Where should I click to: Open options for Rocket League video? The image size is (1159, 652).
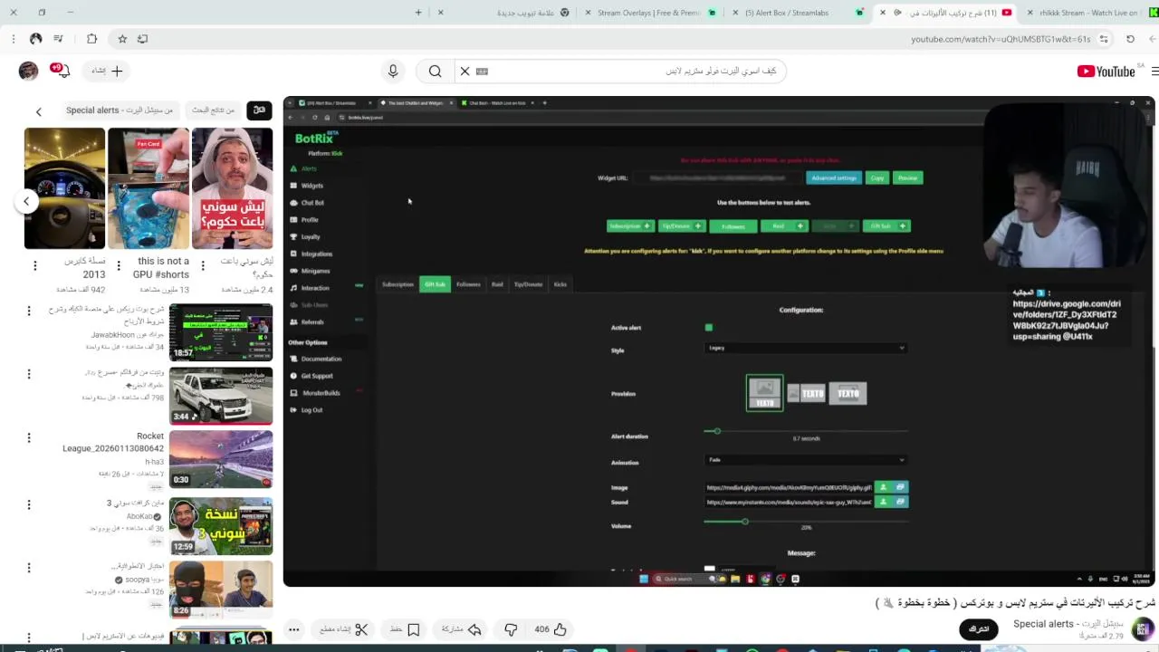coord(28,437)
